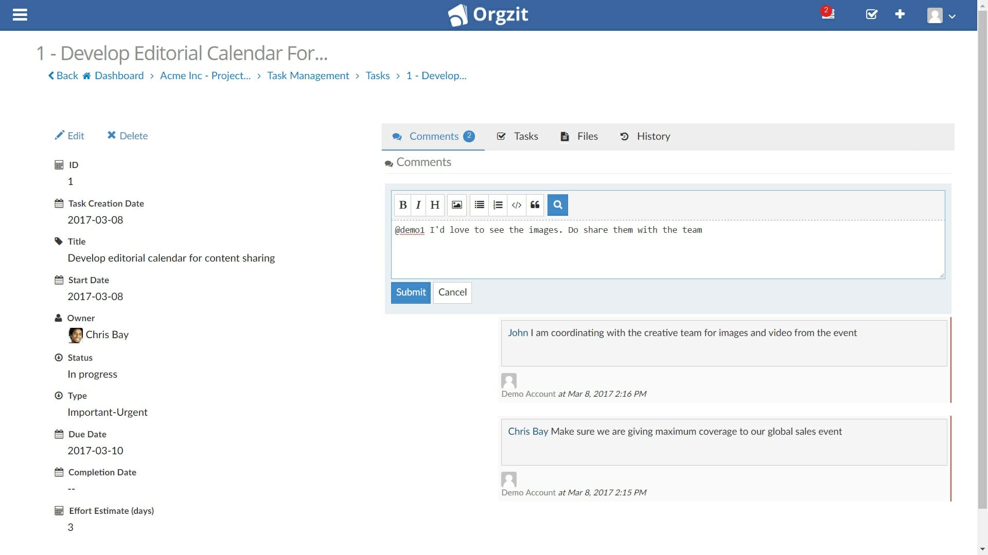This screenshot has width=988, height=555.
Task: Insert a heading in the comment
Action: [435, 205]
